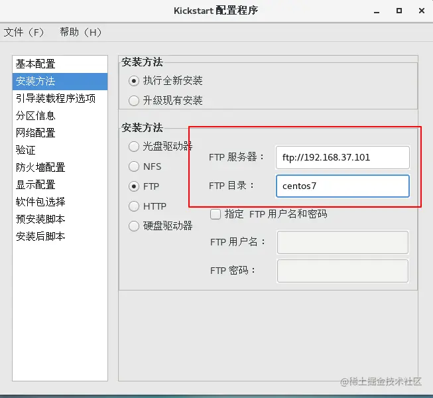Open 软件包选择 section
433x398 pixels.
(x=60, y=202)
